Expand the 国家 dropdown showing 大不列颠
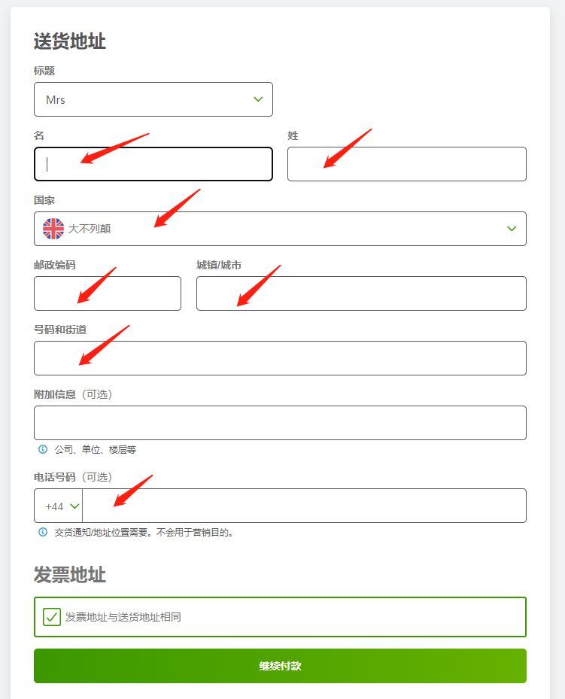The height and width of the screenshot is (699, 565). coord(281,229)
